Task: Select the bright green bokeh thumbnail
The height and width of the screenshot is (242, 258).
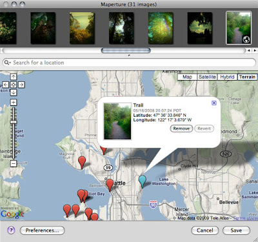Action: [161, 28]
